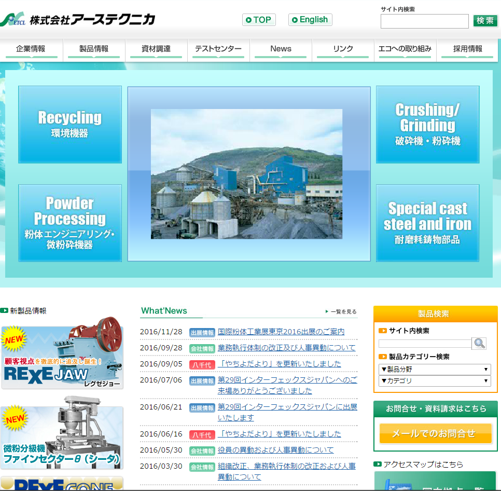Expand the 製品分野 dropdown
Screen dimensions: 501x491
coord(434,369)
